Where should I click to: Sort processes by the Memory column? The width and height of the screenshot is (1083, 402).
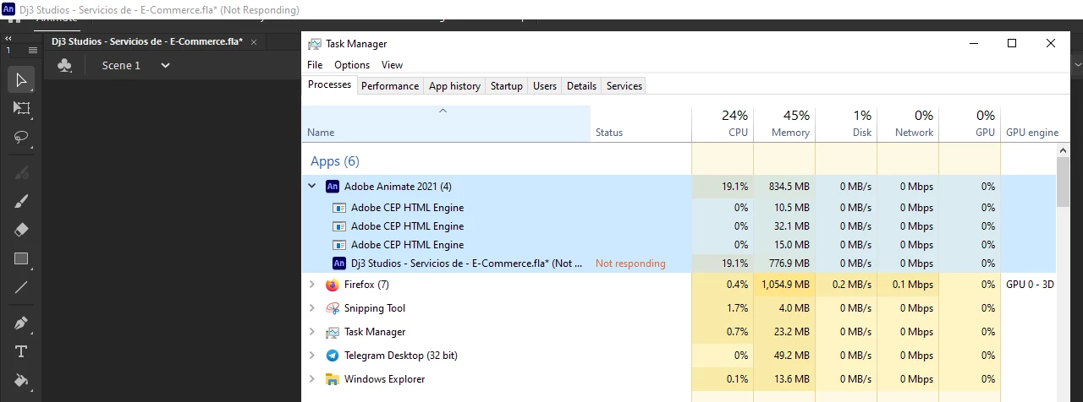[784, 123]
